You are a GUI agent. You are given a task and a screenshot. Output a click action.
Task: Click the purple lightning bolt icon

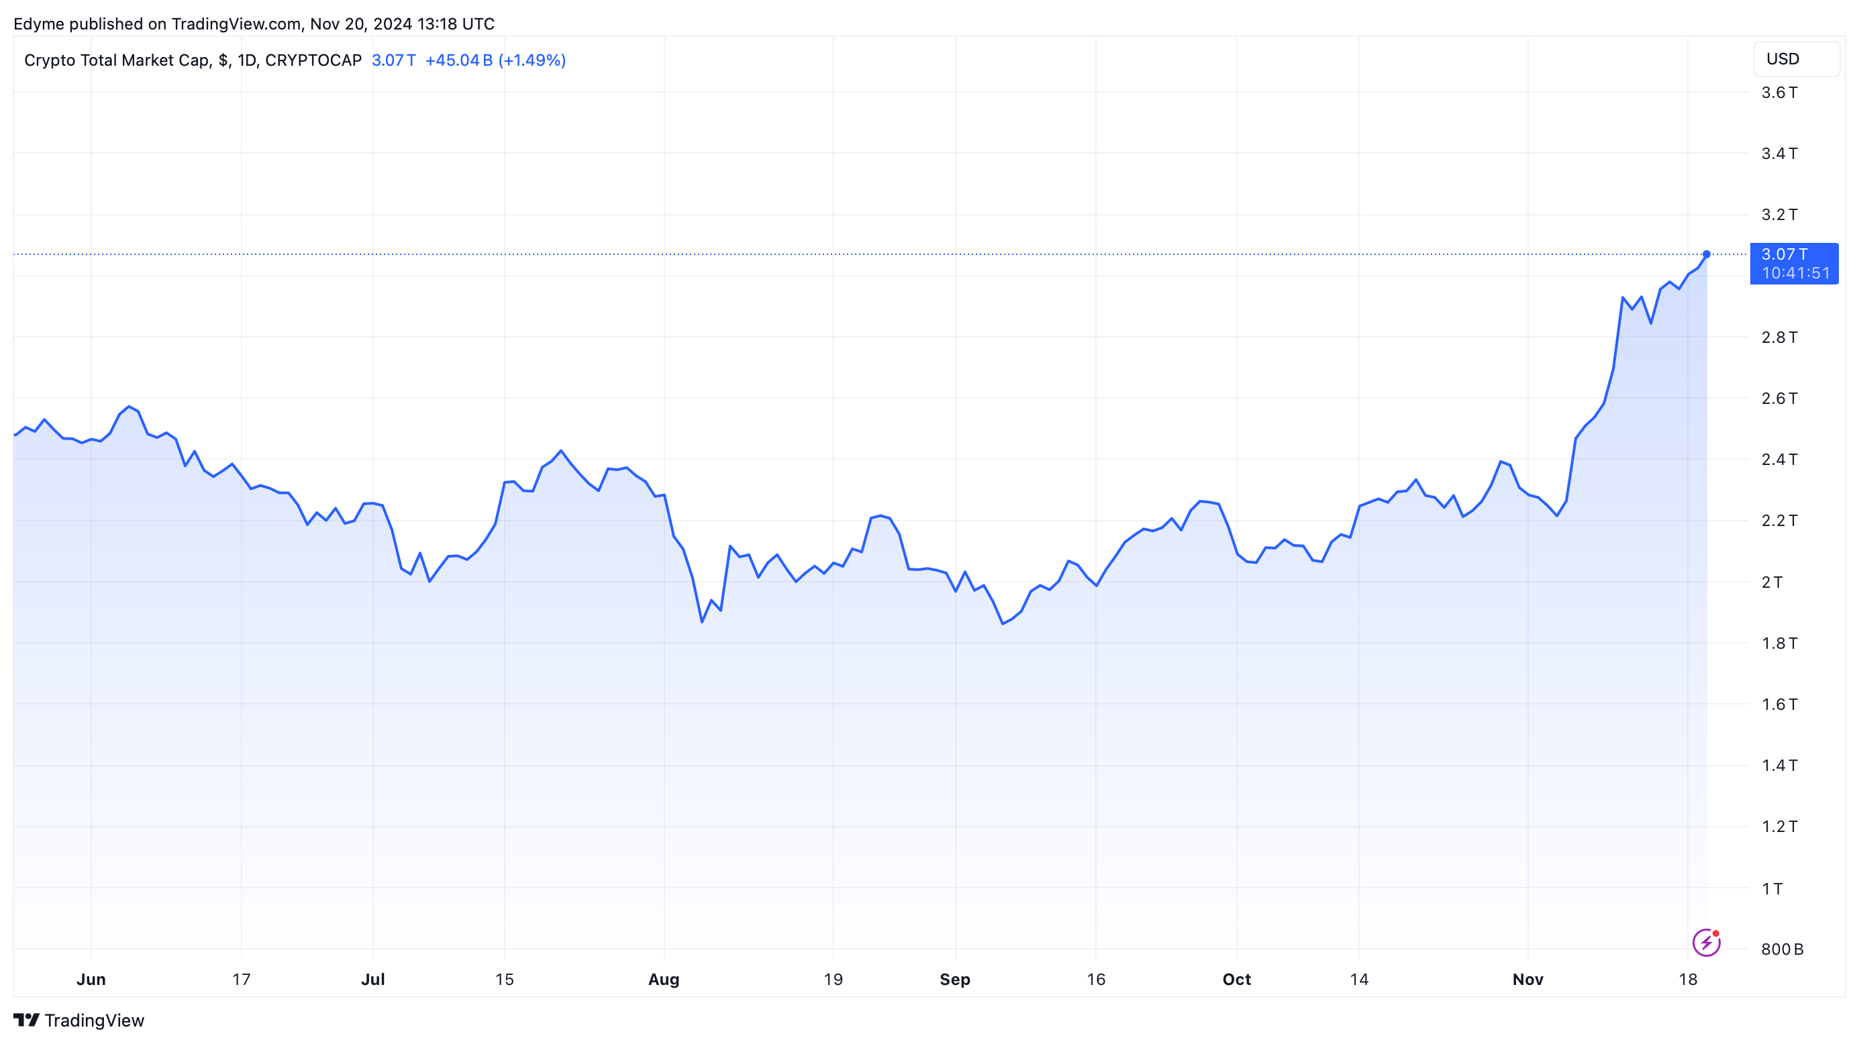click(1706, 942)
